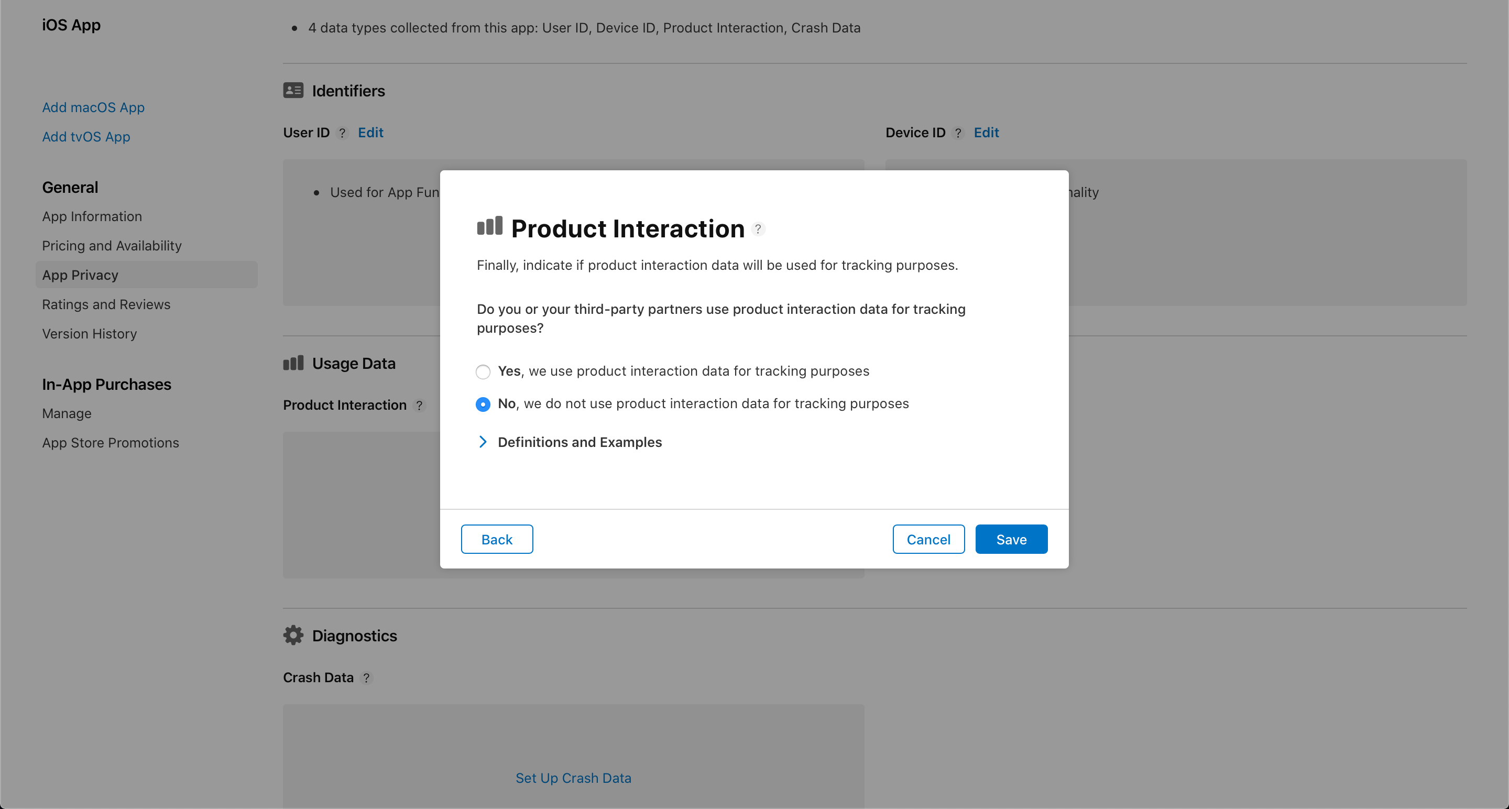The width and height of the screenshot is (1509, 809).
Task: Click the help icon beside background Product Interaction label
Action: pos(419,406)
